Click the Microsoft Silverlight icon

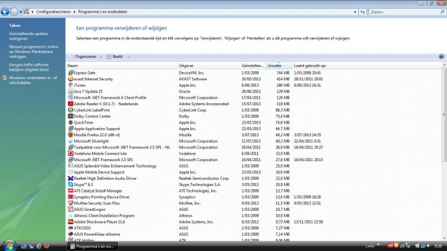(70, 141)
